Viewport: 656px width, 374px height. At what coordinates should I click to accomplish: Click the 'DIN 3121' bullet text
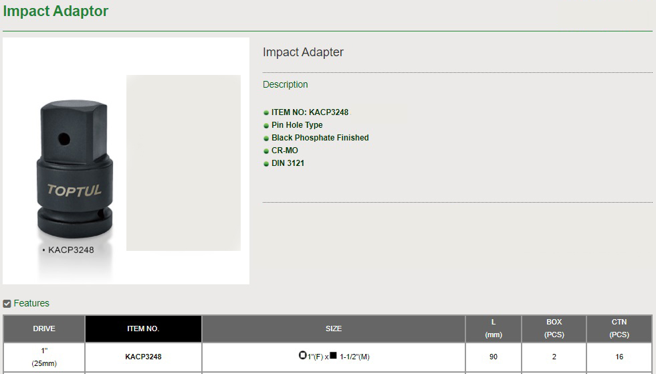click(288, 163)
